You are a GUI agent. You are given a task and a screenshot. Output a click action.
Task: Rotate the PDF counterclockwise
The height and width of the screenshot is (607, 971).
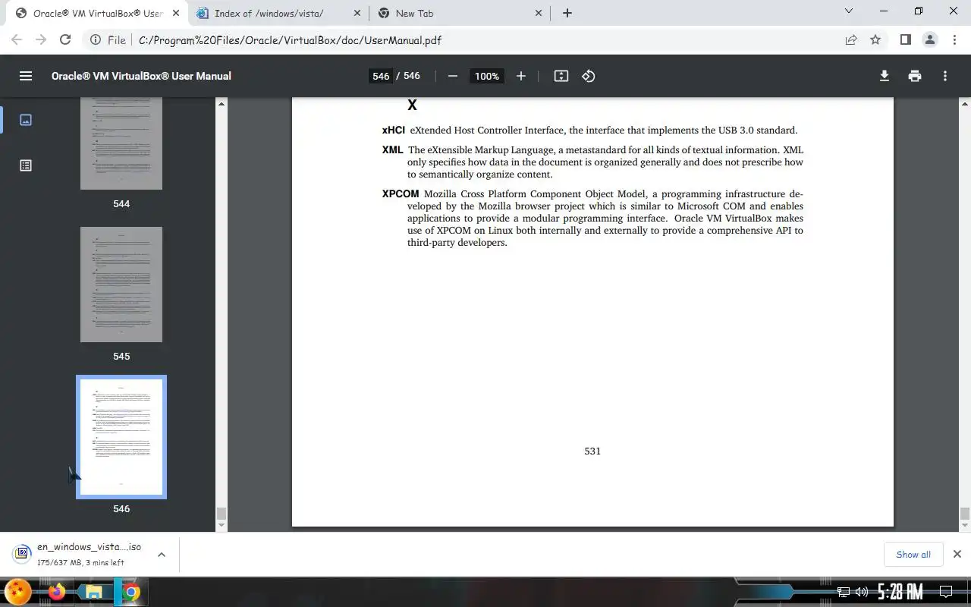click(x=589, y=76)
